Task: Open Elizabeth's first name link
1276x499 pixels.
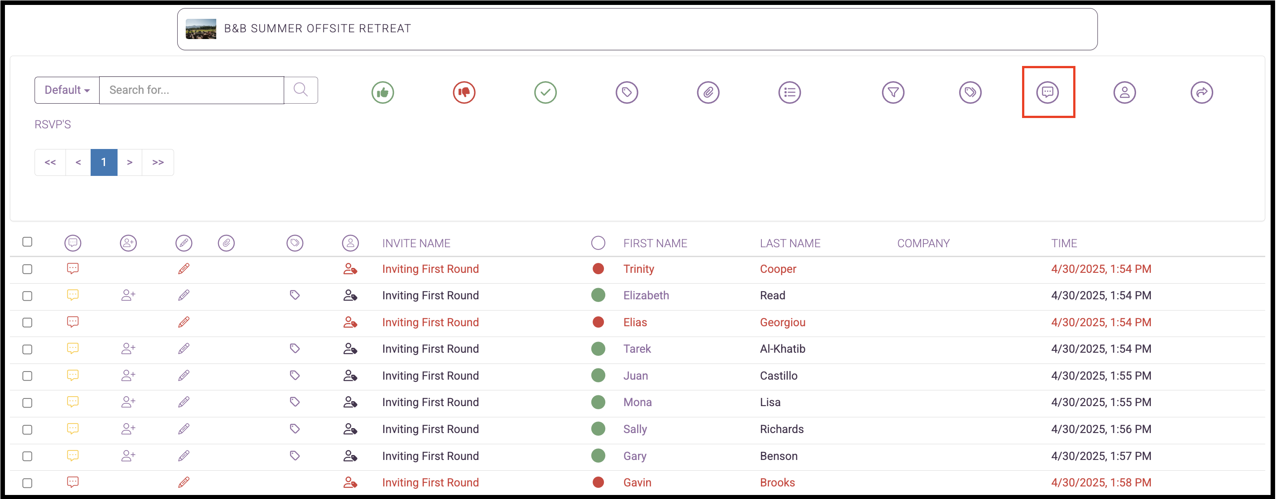Action: [646, 295]
